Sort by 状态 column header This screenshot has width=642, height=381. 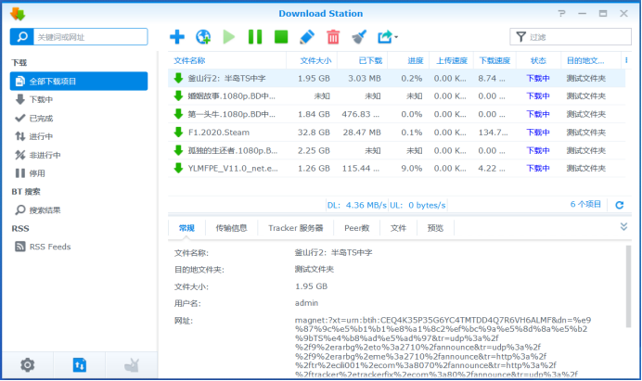pos(538,60)
